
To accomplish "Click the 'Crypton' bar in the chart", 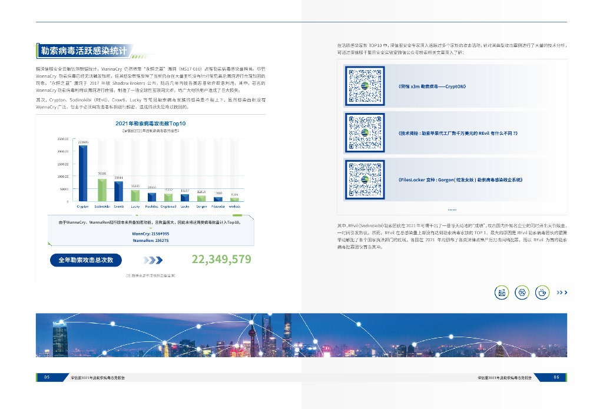I will point(82,173).
